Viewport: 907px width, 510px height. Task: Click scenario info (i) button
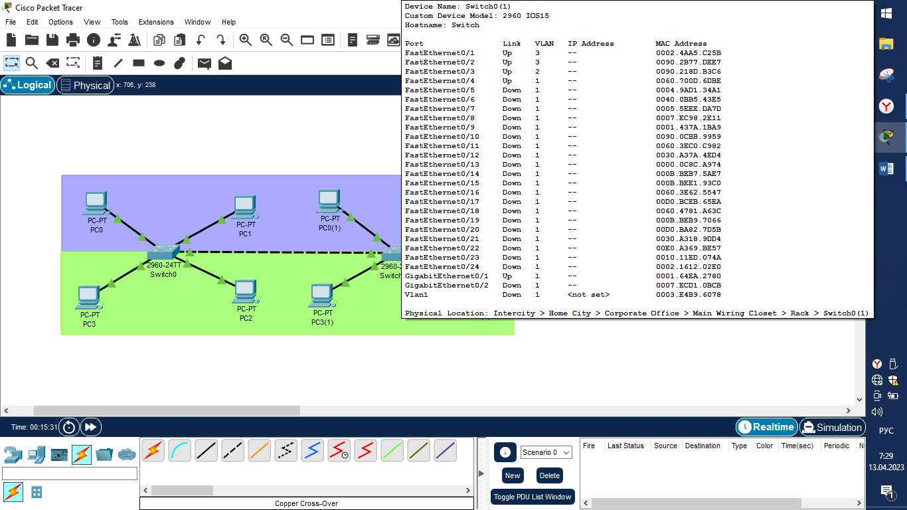(x=505, y=452)
